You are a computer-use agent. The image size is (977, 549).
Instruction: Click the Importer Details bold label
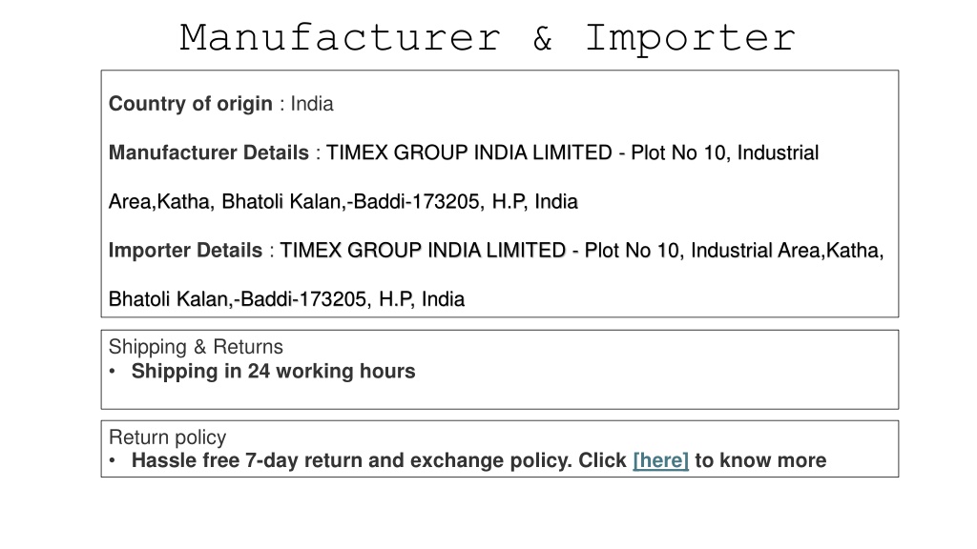pyautogui.click(x=186, y=251)
